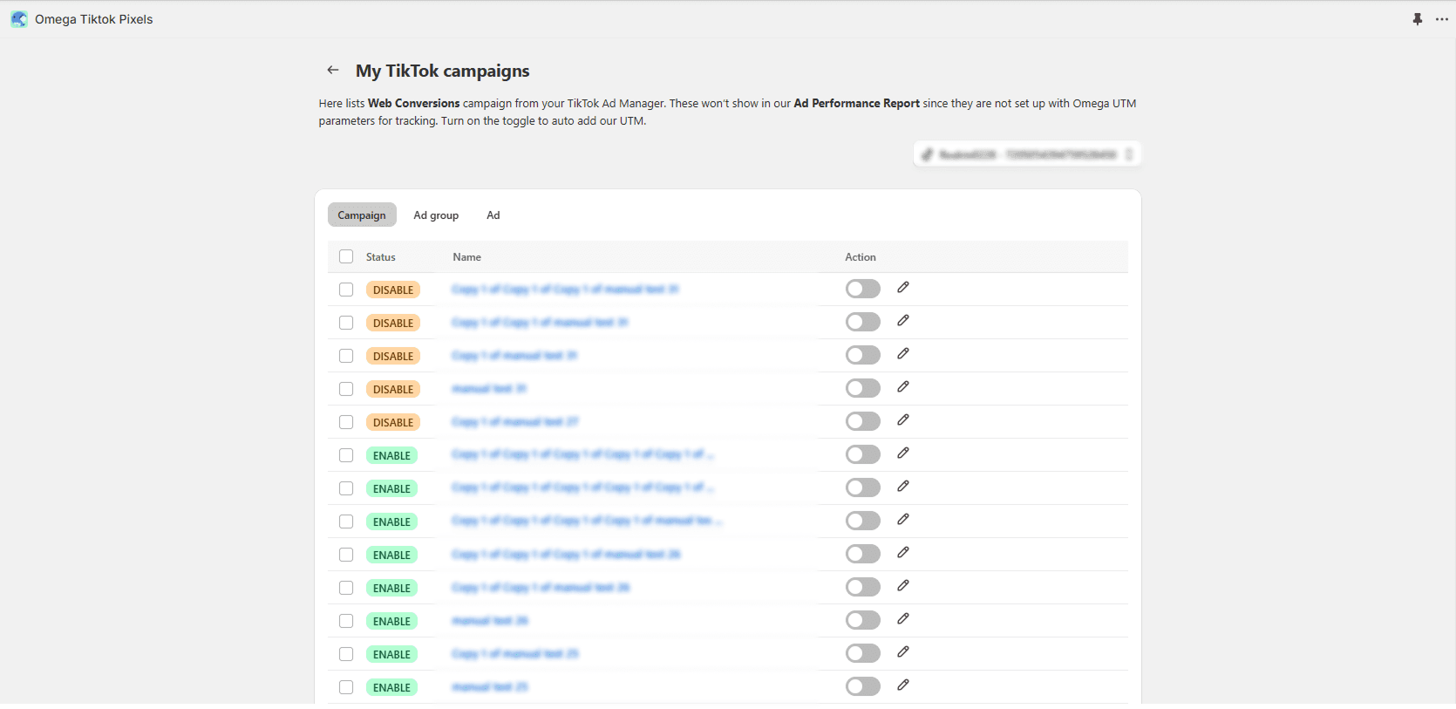Image resolution: width=1456 pixels, height=709 pixels.
Task: Open the campaign name link in the fourth DISABLE row
Action: pos(489,389)
